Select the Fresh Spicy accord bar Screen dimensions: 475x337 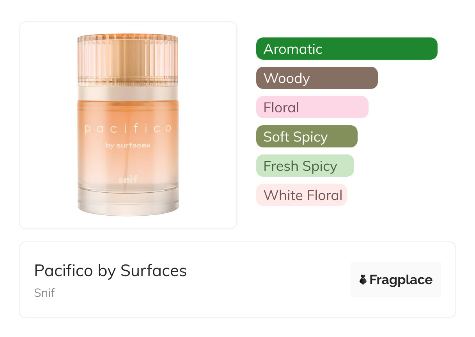pyautogui.click(x=305, y=166)
